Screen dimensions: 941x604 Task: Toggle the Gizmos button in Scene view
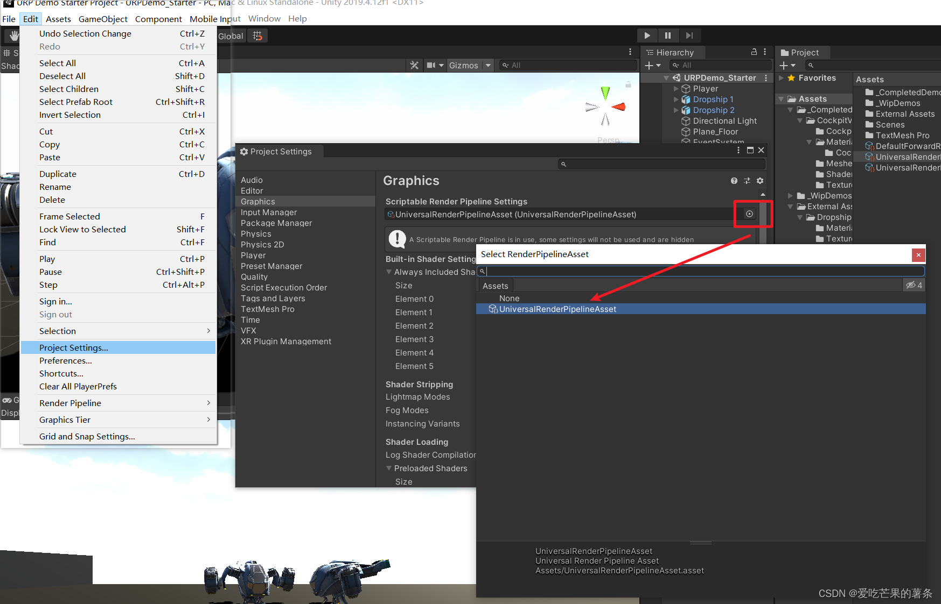(x=464, y=65)
